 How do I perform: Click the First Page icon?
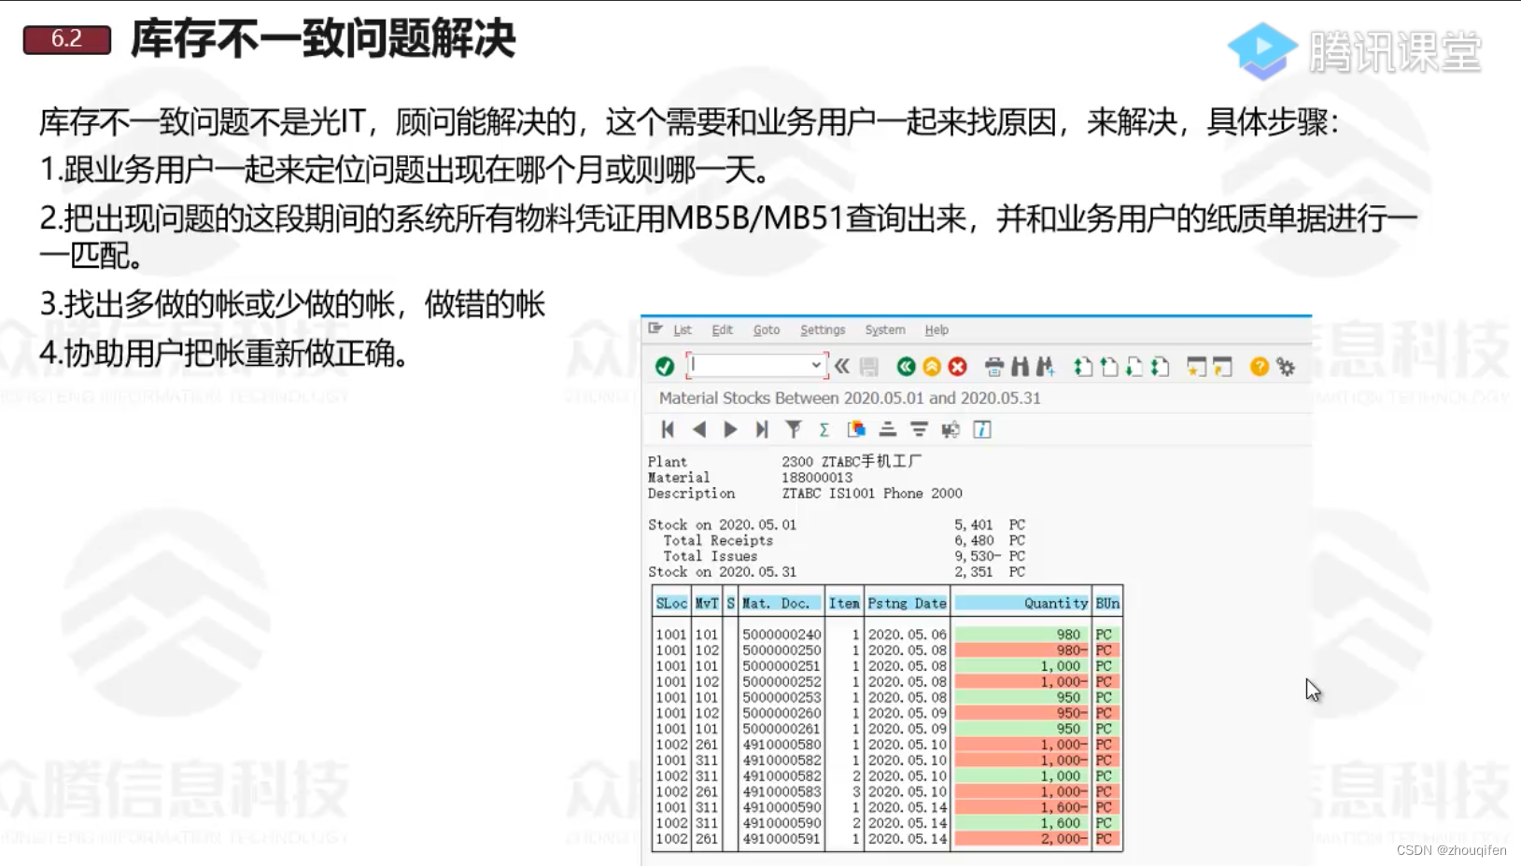[x=1083, y=367]
